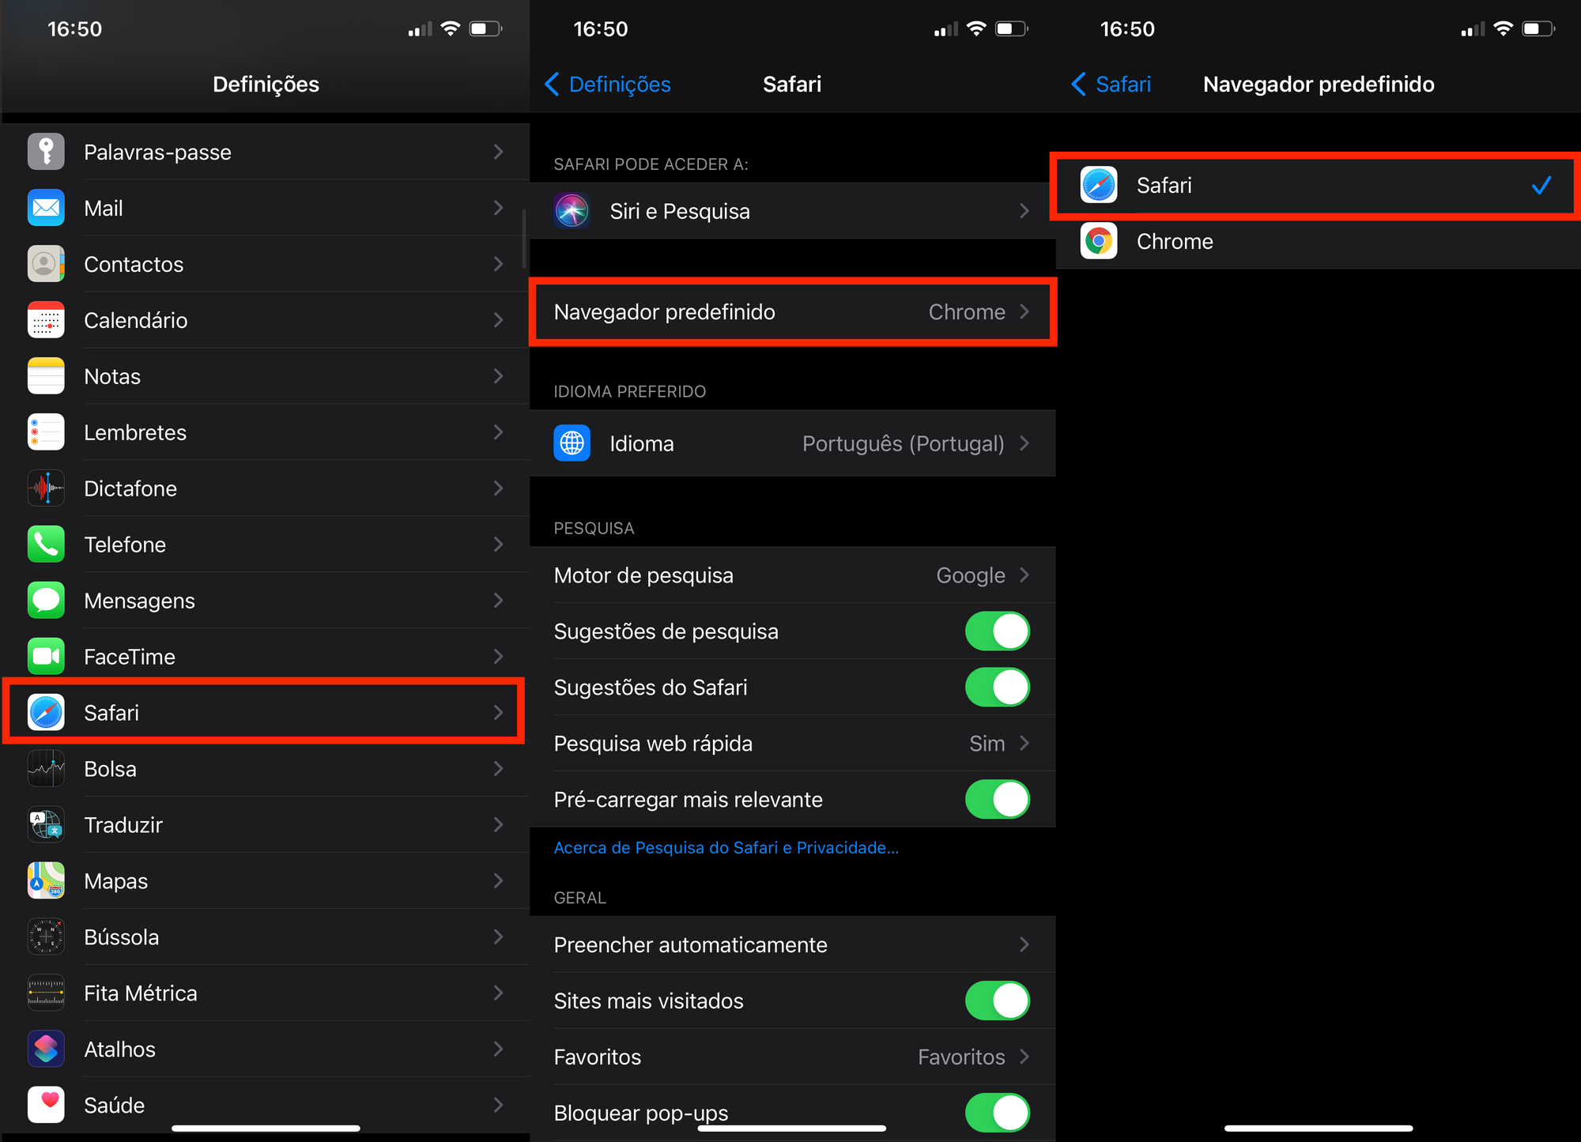The height and width of the screenshot is (1142, 1581).
Task: Tap the FaceTime camera icon
Action: tap(46, 657)
